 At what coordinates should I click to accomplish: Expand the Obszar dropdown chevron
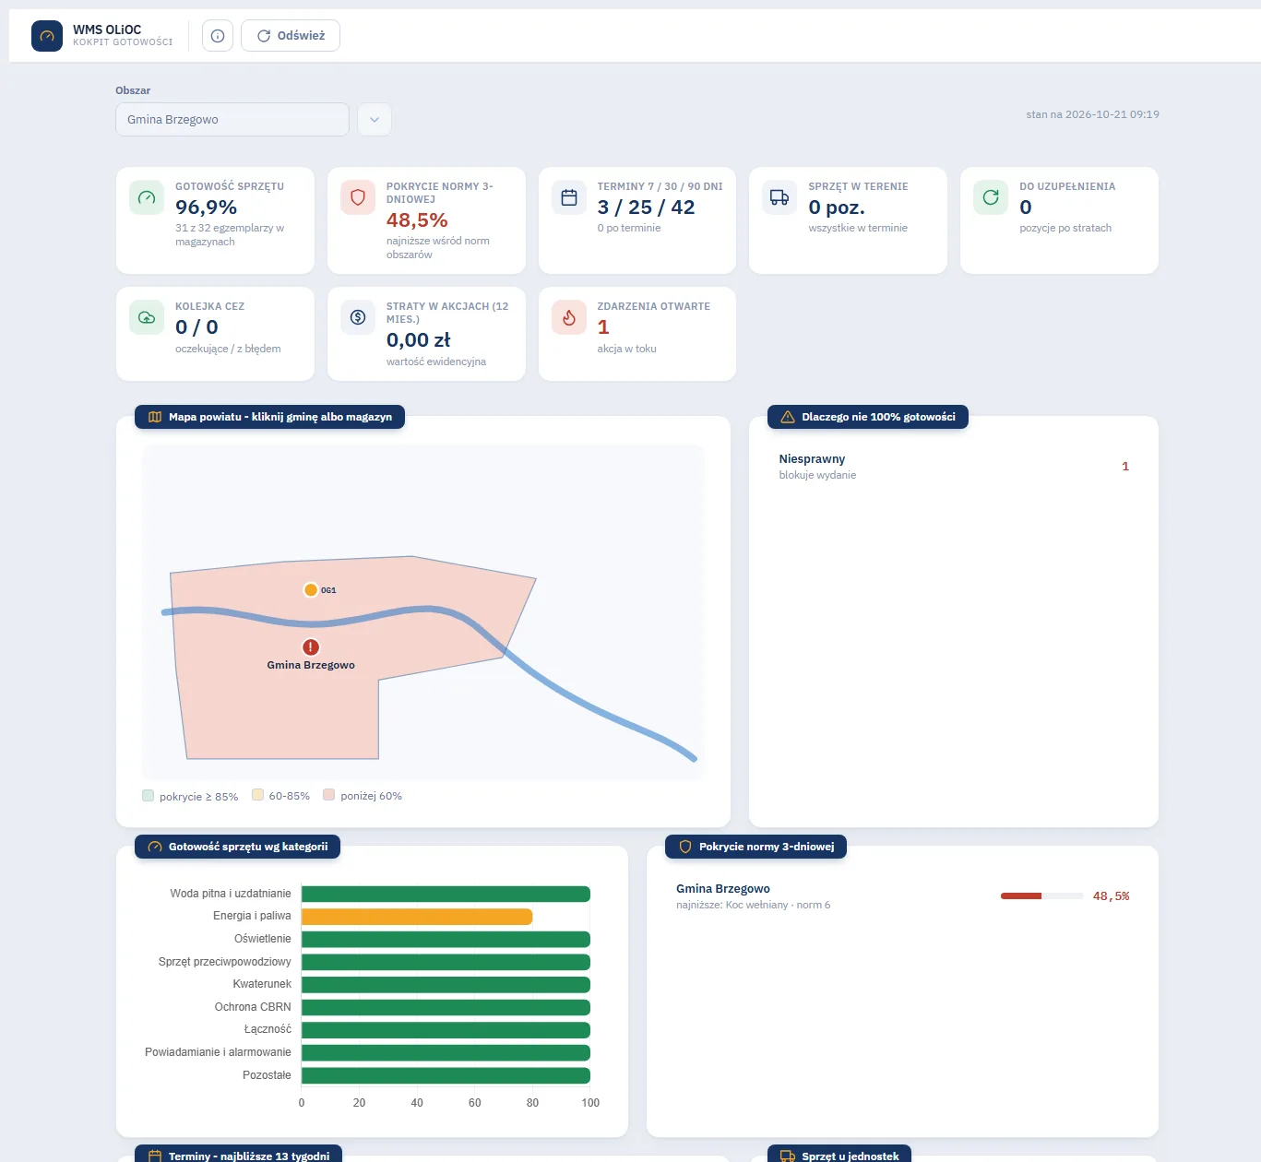375,120
